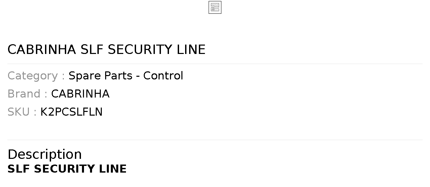Select the SKU value K2PCSLFLN
Viewport: 430px width, 187px height.
tap(72, 112)
